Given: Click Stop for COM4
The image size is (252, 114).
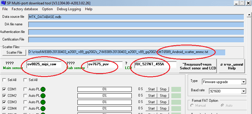Looking at the screenshot, I should [163, 108].
